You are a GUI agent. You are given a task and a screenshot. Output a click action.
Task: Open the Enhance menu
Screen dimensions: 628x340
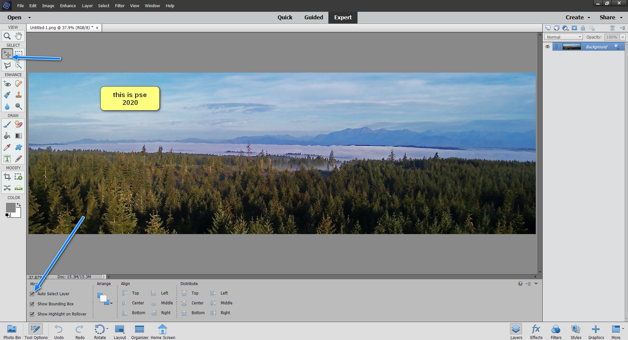click(68, 6)
